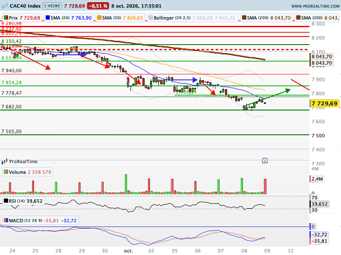Screen dimensions: 341x255
Task: Click the 02 date axis label
Action: click(x=151, y=251)
